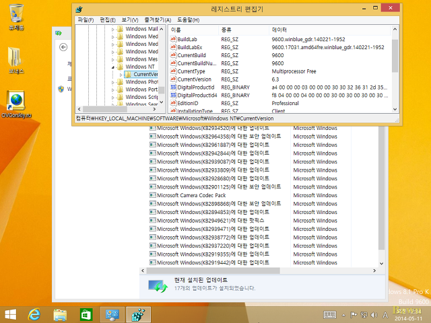This screenshot has height=323, width=431.
Task: Select the KB2949621 hotfix entry
Action: point(211,220)
